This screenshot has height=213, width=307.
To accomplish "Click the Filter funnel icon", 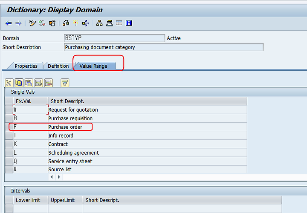I will pyautogui.click(x=65, y=83).
